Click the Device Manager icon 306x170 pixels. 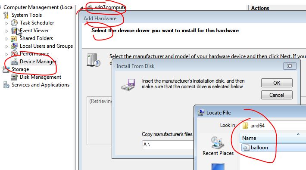pos(14,62)
